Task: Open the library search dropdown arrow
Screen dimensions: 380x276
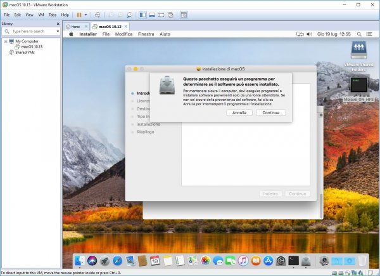Action: [x=58, y=31]
